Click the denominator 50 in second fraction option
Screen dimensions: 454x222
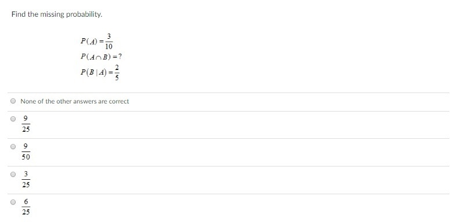(26, 157)
